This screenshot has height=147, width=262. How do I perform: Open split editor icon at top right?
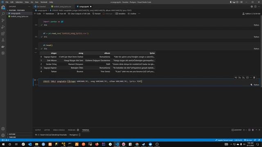255,7
